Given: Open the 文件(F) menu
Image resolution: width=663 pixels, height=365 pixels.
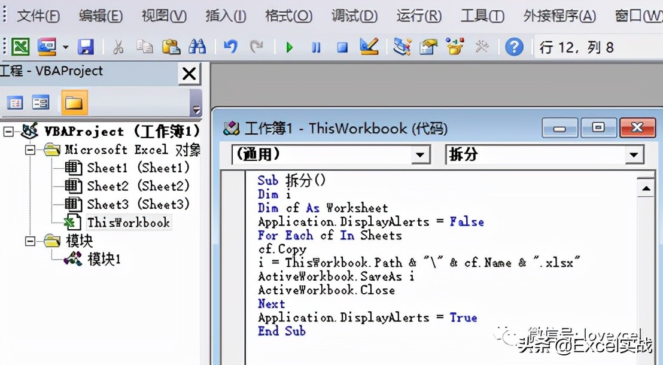Looking at the screenshot, I should [38, 16].
